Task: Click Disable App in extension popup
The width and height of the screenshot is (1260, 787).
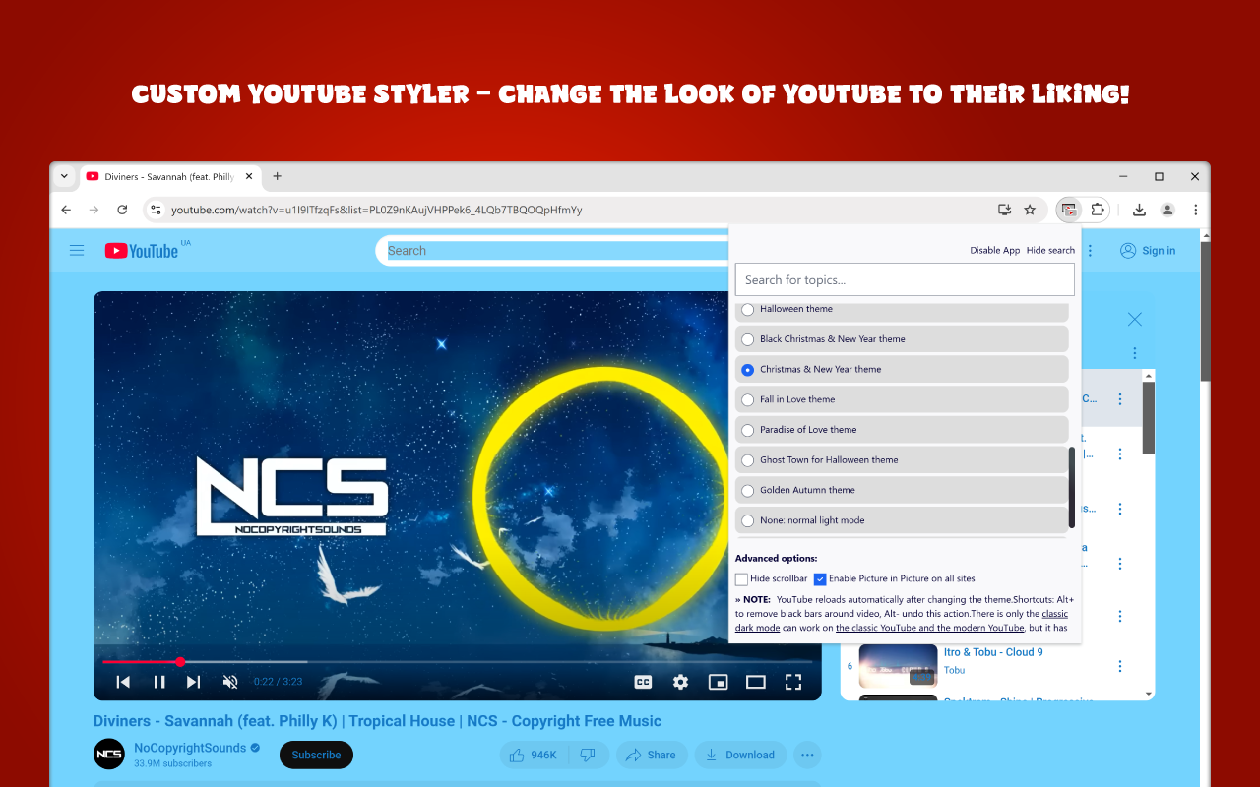Action: click(x=995, y=250)
